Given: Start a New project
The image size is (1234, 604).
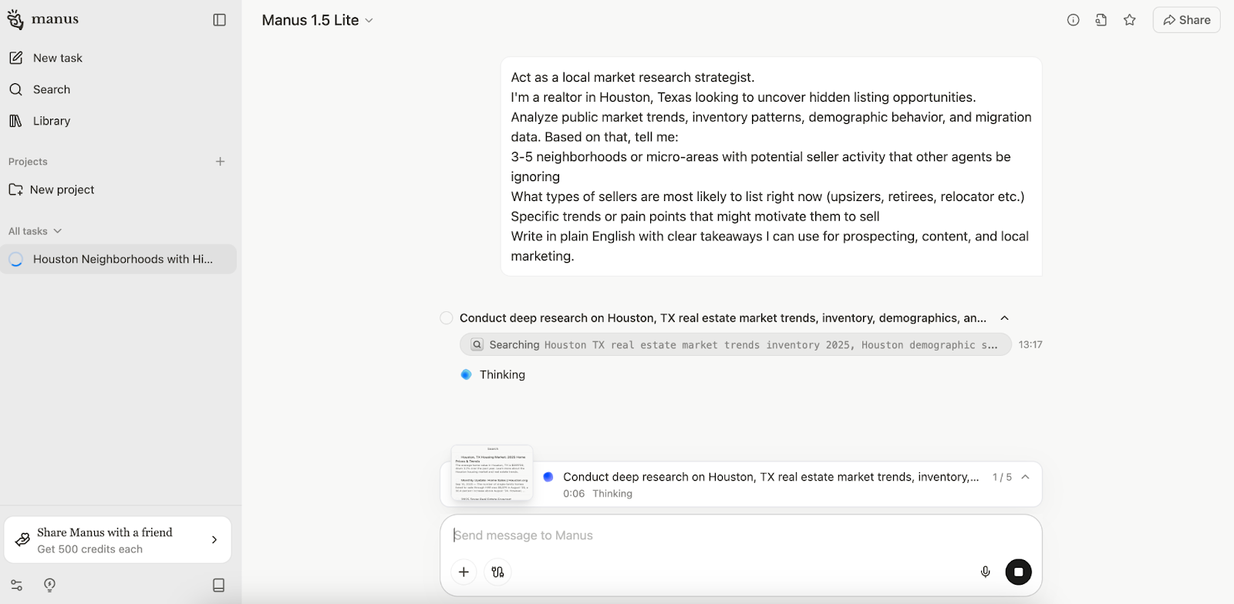Looking at the screenshot, I should click(x=62, y=190).
